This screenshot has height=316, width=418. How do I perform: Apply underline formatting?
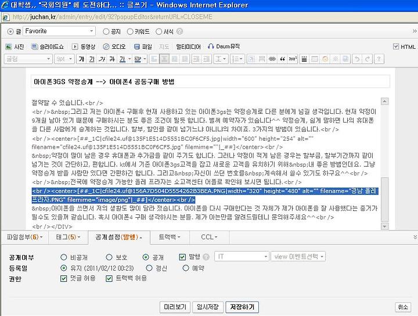pos(92,59)
